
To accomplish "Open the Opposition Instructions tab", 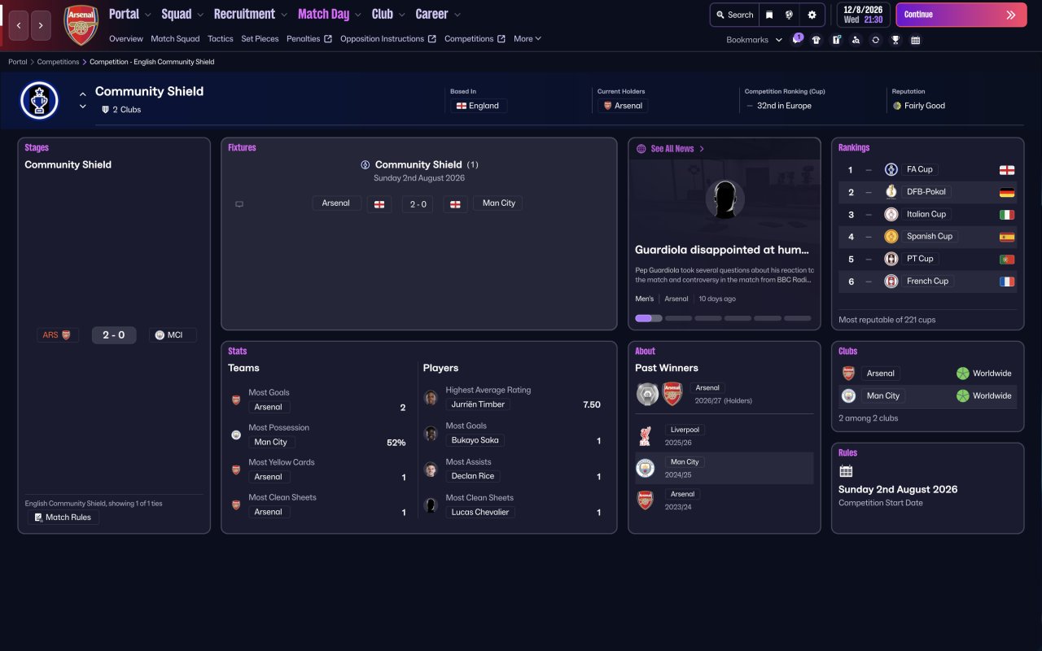I will pyautogui.click(x=388, y=38).
